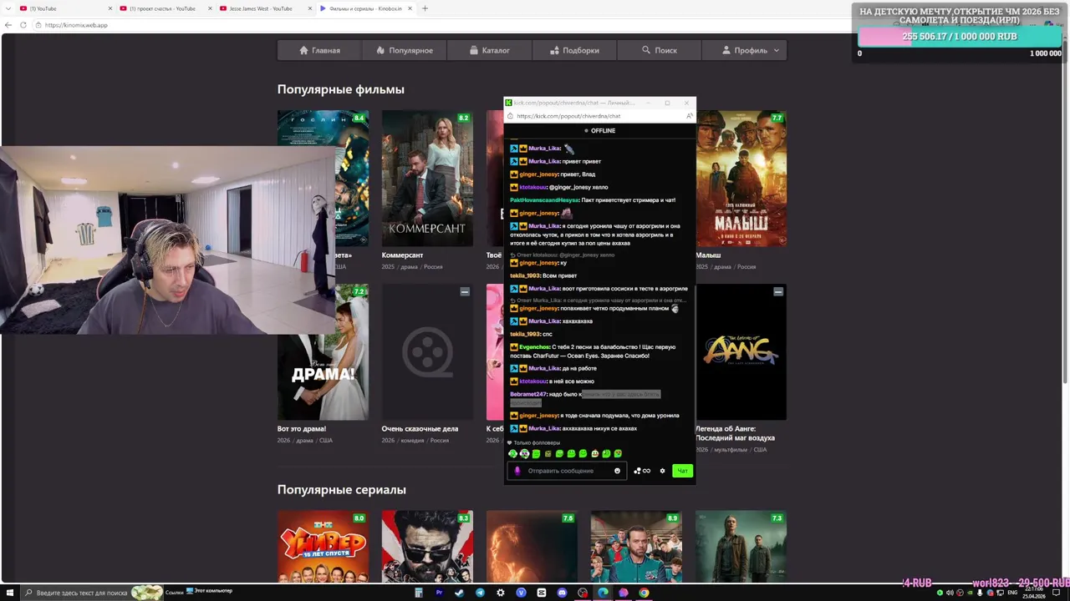
Task: Click the Коммерсант title link
Action: click(x=402, y=255)
